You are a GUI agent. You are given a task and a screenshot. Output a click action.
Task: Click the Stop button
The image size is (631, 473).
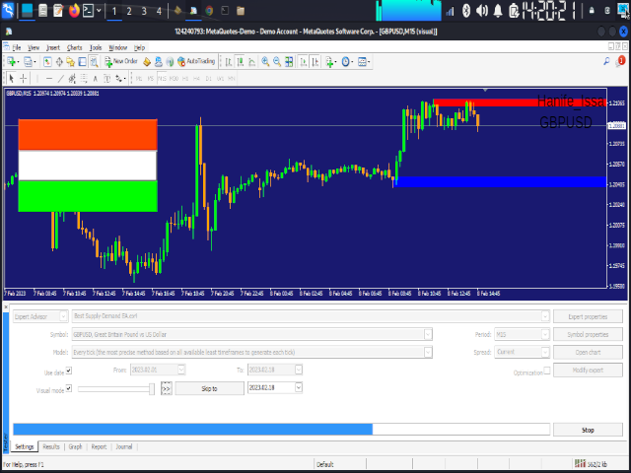[x=588, y=430]
